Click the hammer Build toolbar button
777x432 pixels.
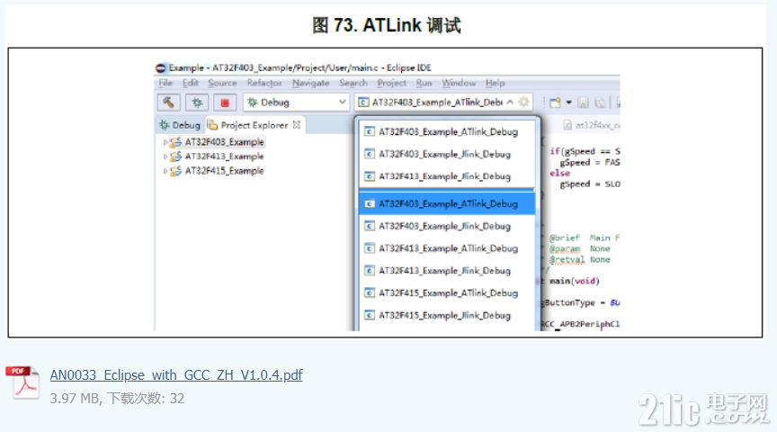(x=168, y=103)
